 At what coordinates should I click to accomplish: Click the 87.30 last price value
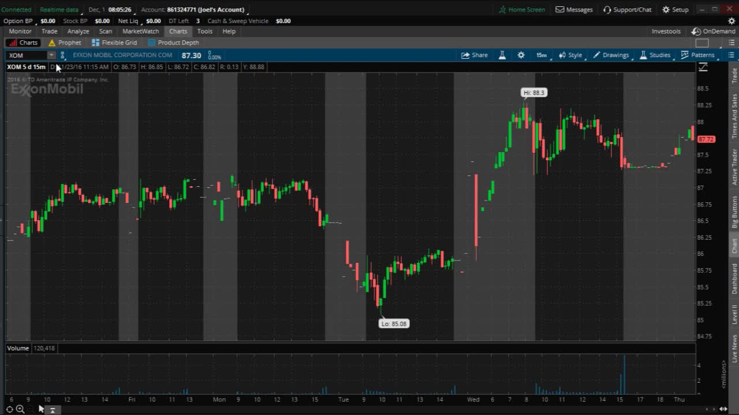point(191,55)
